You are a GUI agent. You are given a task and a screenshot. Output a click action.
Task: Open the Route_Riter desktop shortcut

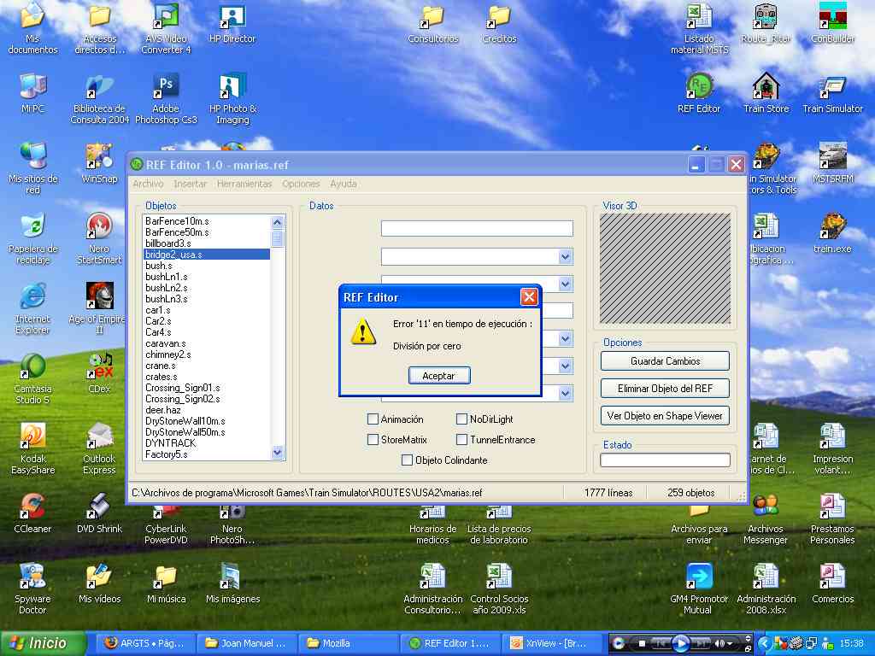[x=766, y=17]
